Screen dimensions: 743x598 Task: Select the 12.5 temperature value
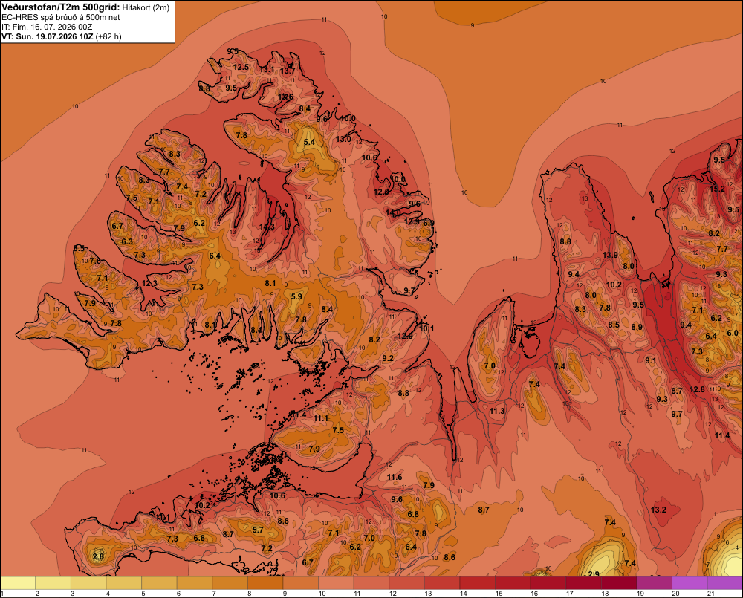(241, 67)
